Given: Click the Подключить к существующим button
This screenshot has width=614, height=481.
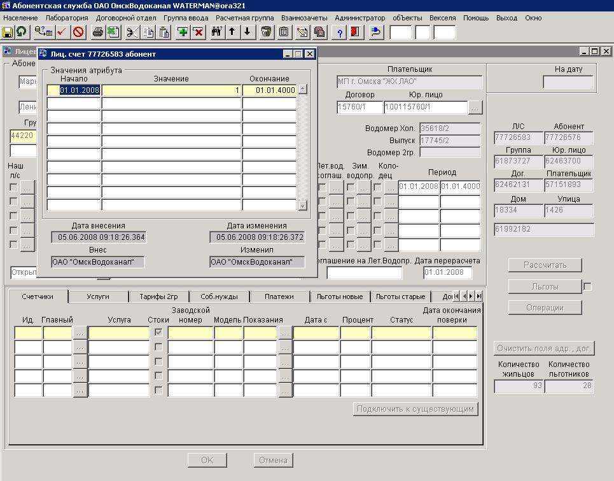Looking at the screenshot, I should 415,409.
